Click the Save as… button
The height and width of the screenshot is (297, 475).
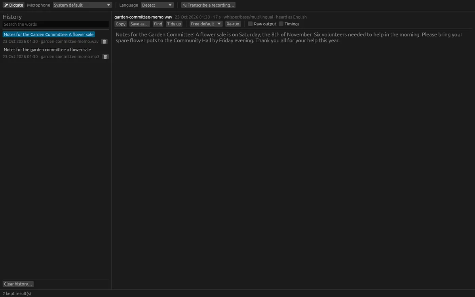[x=140, y=24]
